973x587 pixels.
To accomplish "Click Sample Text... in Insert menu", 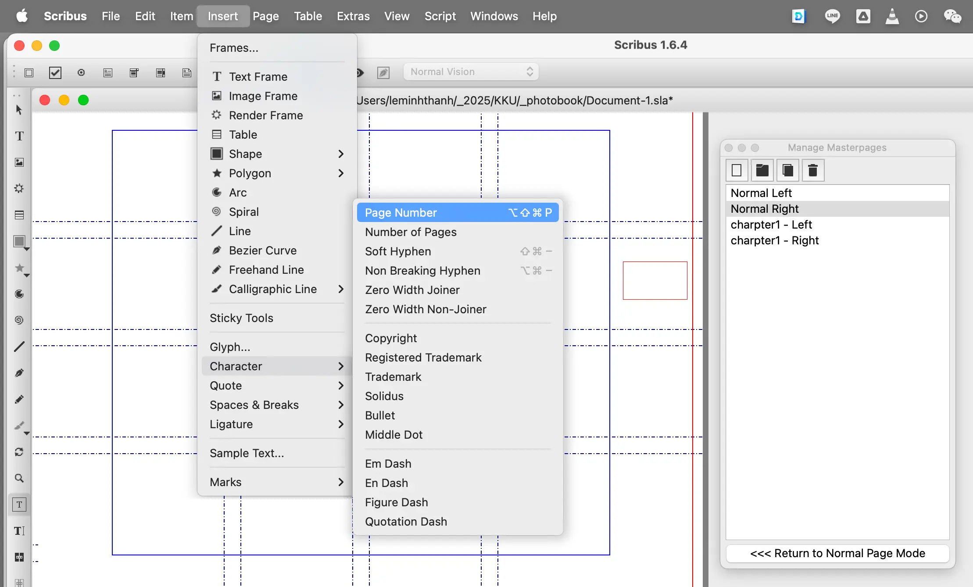I will point(247,453).
